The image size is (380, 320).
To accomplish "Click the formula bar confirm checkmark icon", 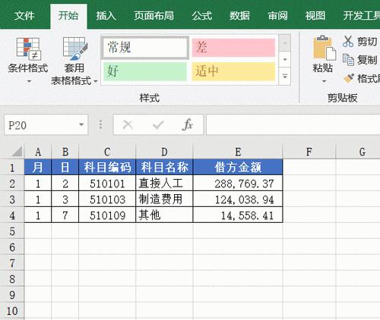I will click(158, 124).
